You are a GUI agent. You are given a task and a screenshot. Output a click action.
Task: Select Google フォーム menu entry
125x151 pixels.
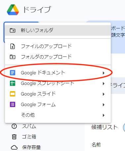pyautogui.click(x=58, y=104)
